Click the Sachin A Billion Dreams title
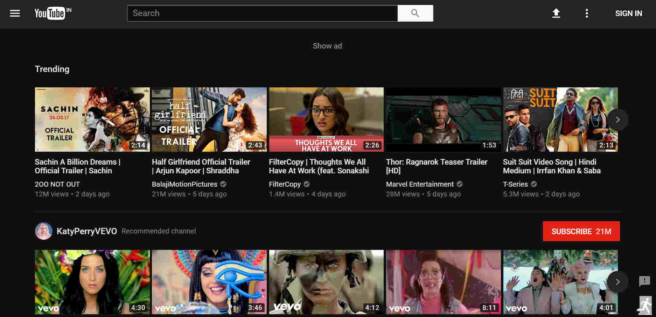This screenshot has width=656, height=317. (x=78, y=166)
